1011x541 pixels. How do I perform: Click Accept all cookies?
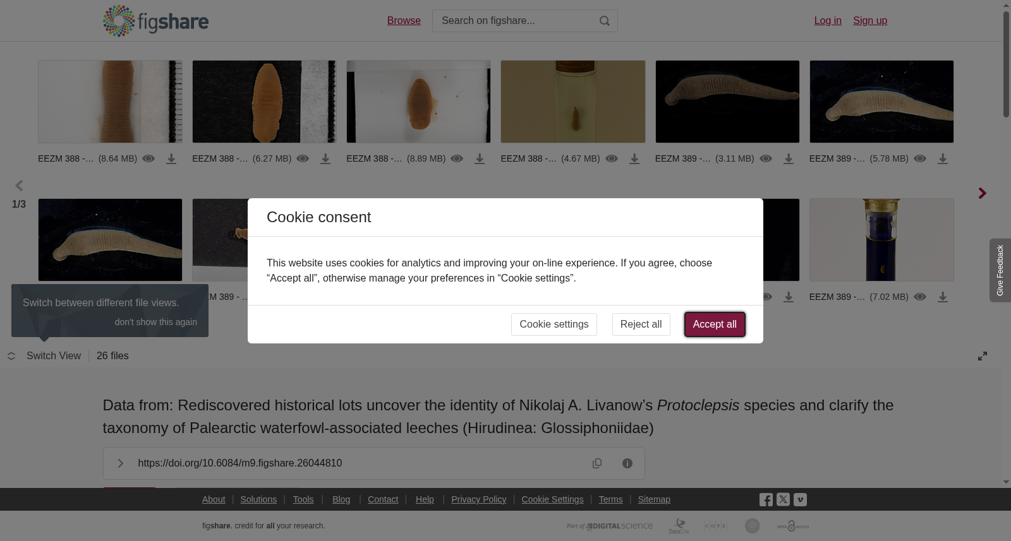[x=715, y=324]
